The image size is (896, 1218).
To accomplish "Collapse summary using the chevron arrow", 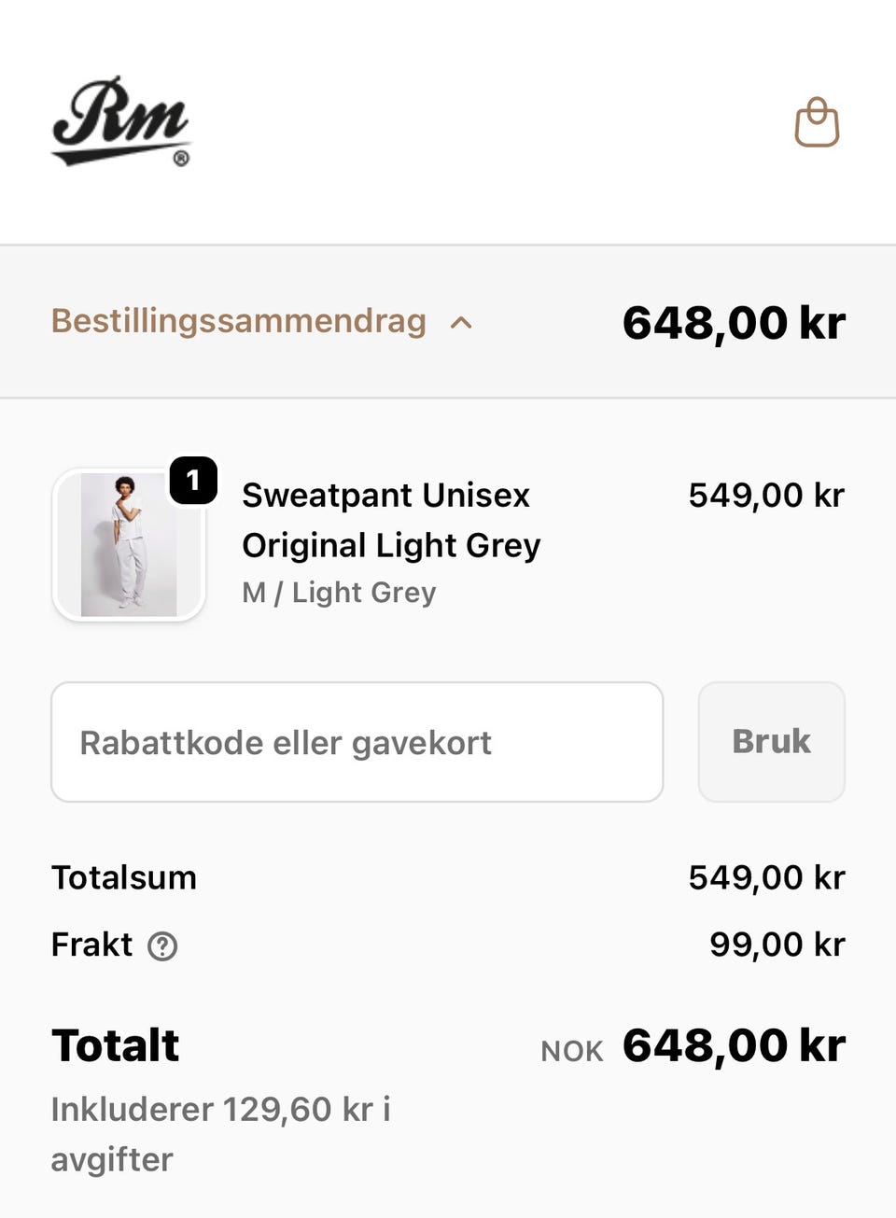I will click(x=461, y=323).
